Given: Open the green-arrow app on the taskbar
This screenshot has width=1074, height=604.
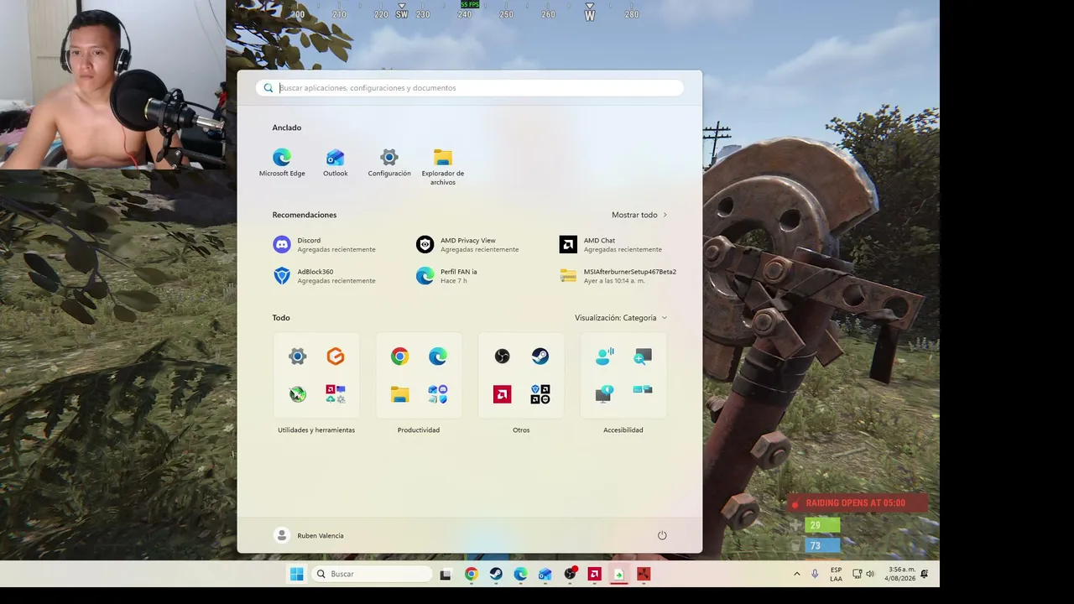Looking at the screenshot, I should (x=618, y=574).
